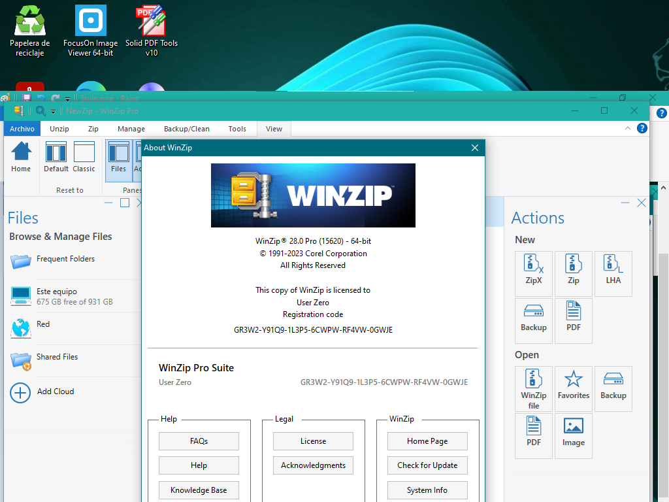Image resolution: width=669 pixels, height=502 pixels.
Task: Create a new Zip archive
Action: pos(574,274)
